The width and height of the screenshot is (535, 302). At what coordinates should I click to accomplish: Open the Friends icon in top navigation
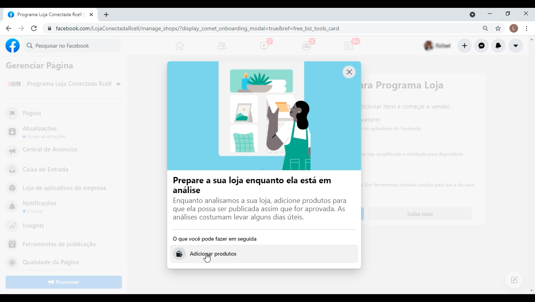[222, 46]
